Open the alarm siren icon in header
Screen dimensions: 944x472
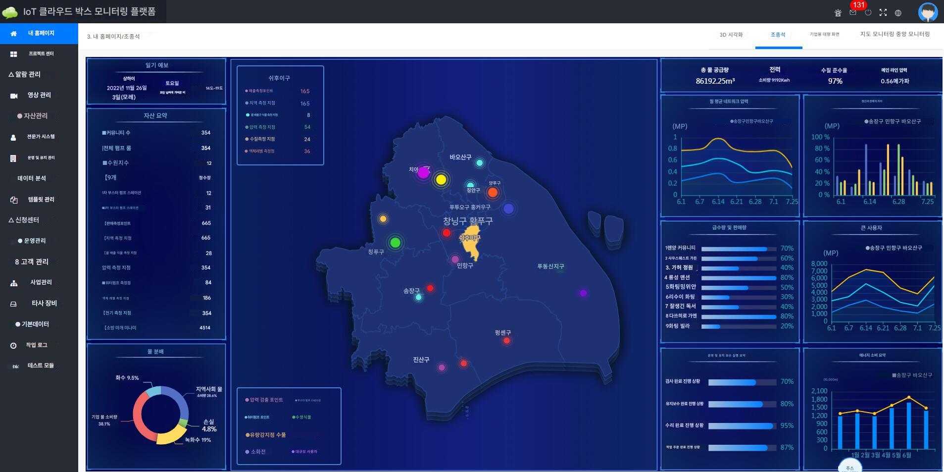pos(838,13)
